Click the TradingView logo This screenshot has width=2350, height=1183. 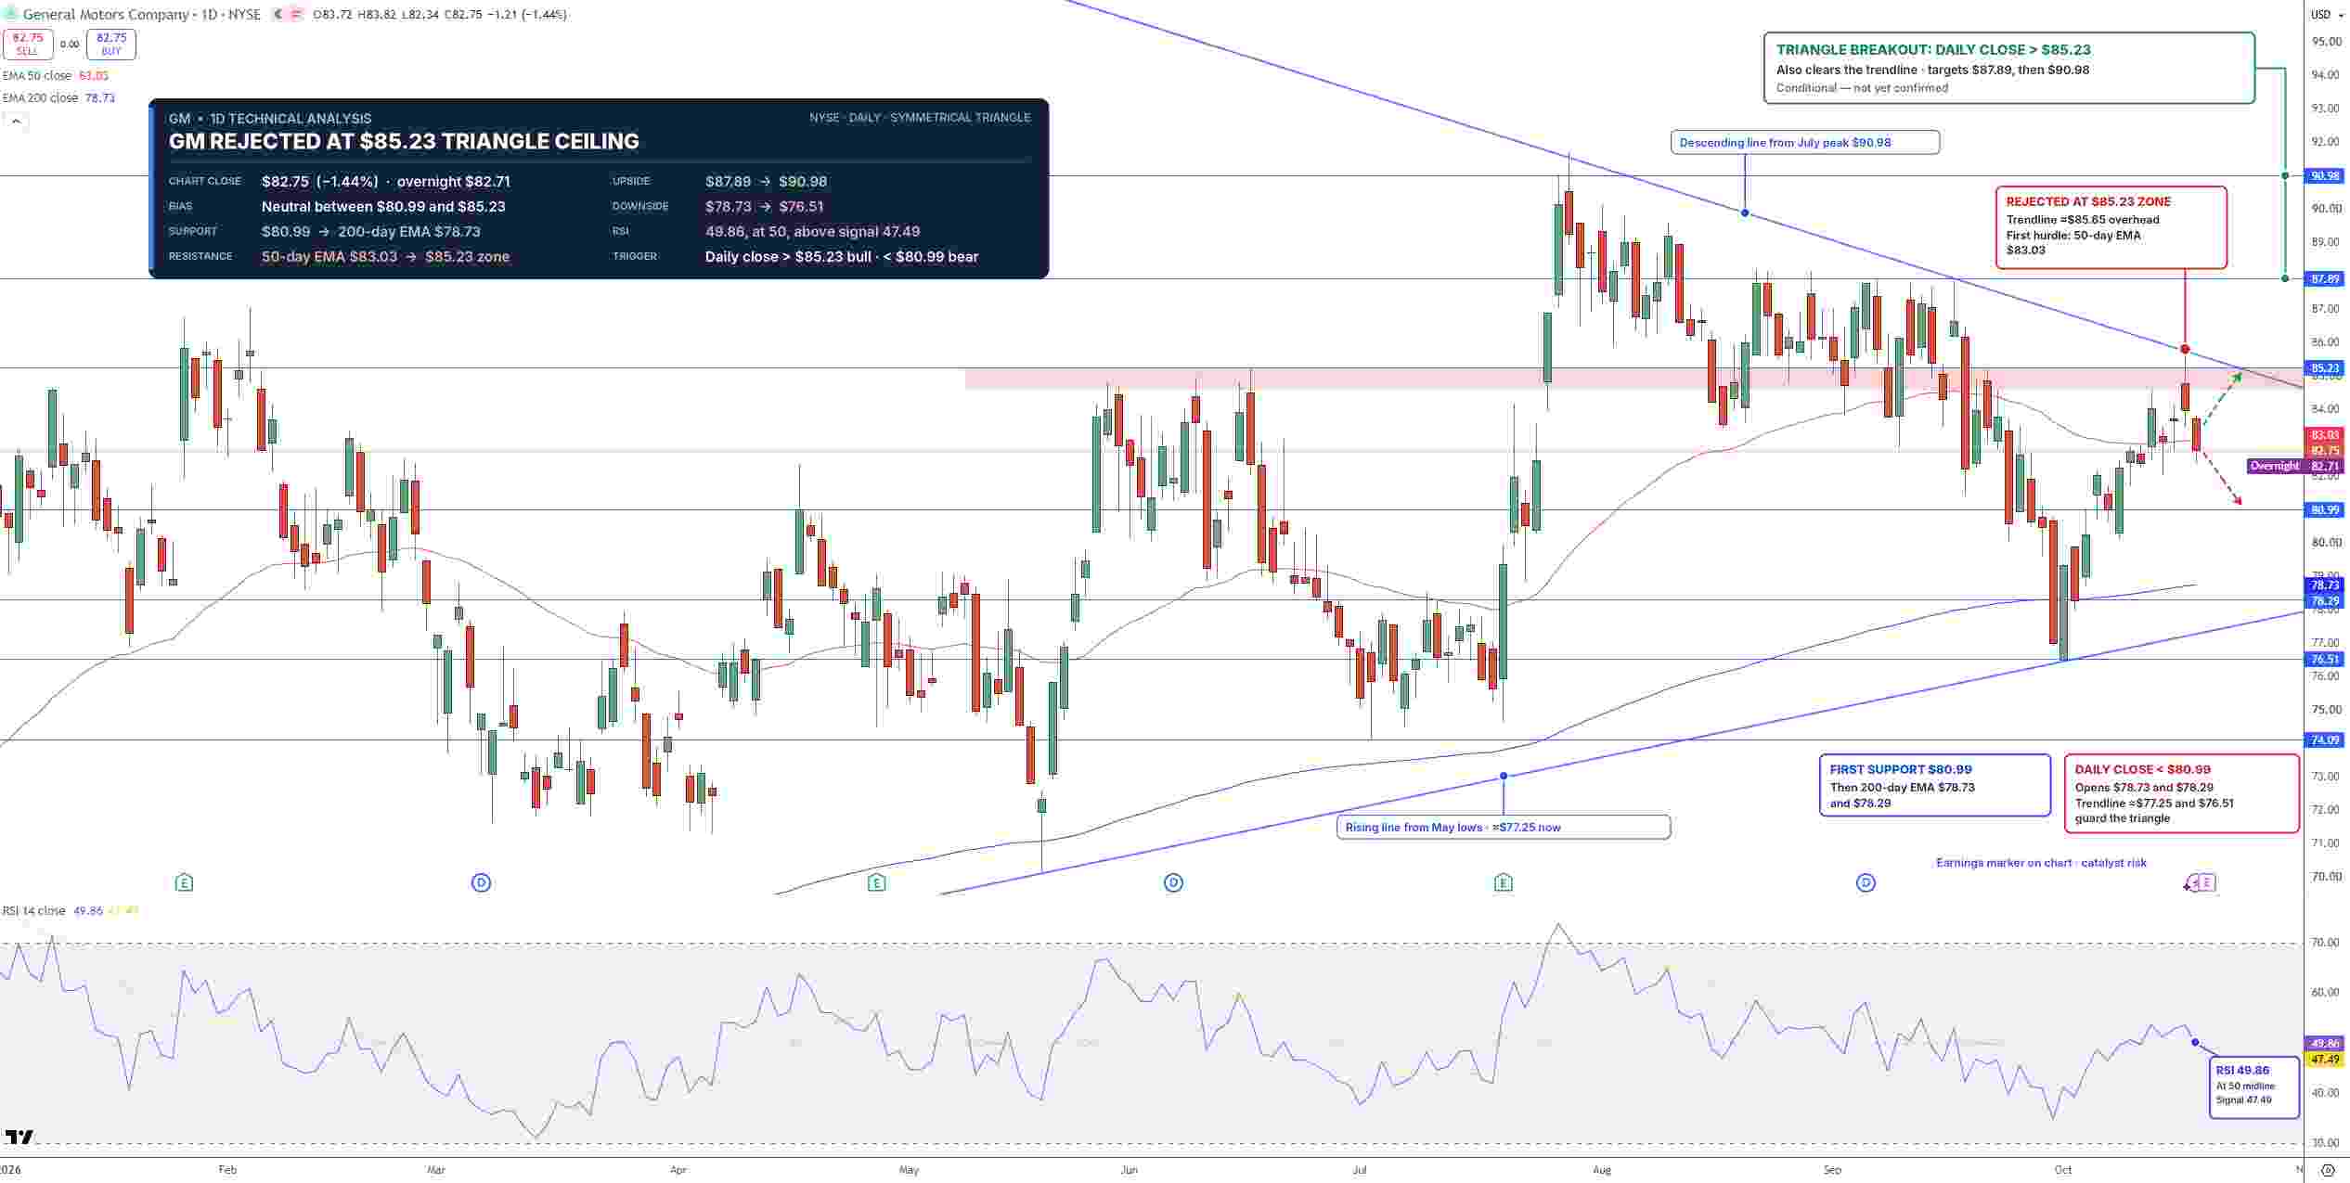(x=19, y=1137)
